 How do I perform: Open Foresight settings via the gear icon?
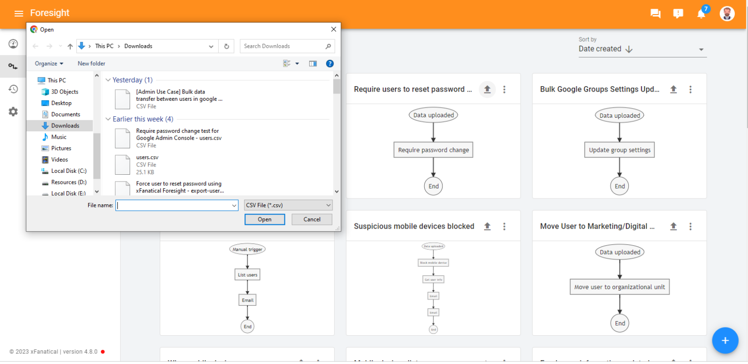[x=13, y=111]
